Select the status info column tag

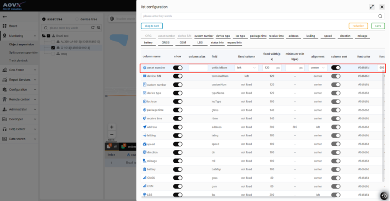(217, 42)
